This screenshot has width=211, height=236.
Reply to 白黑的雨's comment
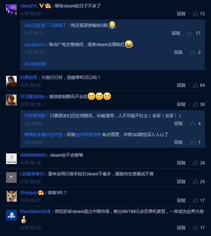tap(181, 85)
